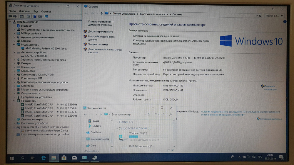The image size is (294, 165).
Task: Open the Действие menu in Device Manager
Action: click(24, 11)
